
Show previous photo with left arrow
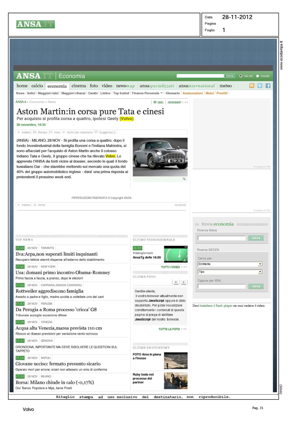click(176, 282)
